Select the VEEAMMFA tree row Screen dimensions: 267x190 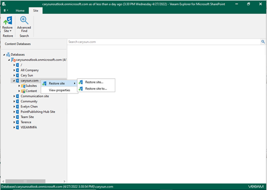pyautogui.click(x=29, y=127)
